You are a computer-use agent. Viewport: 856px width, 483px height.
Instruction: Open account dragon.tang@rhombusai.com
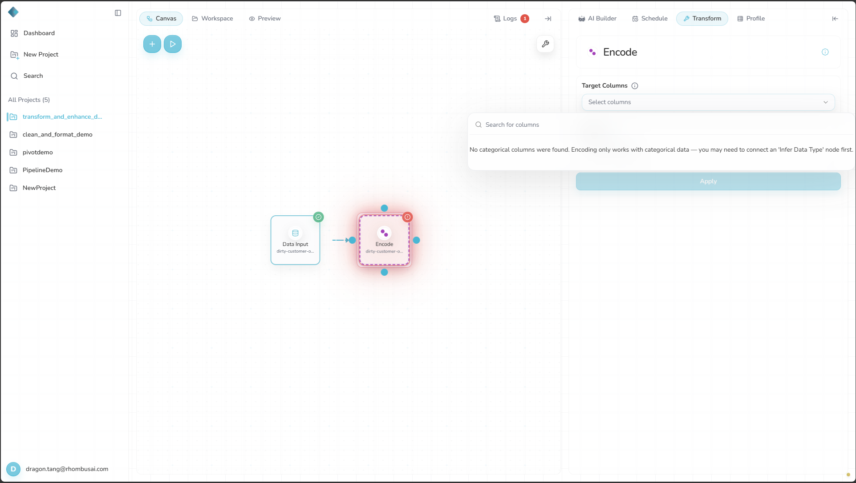click(x=67, y=469)
